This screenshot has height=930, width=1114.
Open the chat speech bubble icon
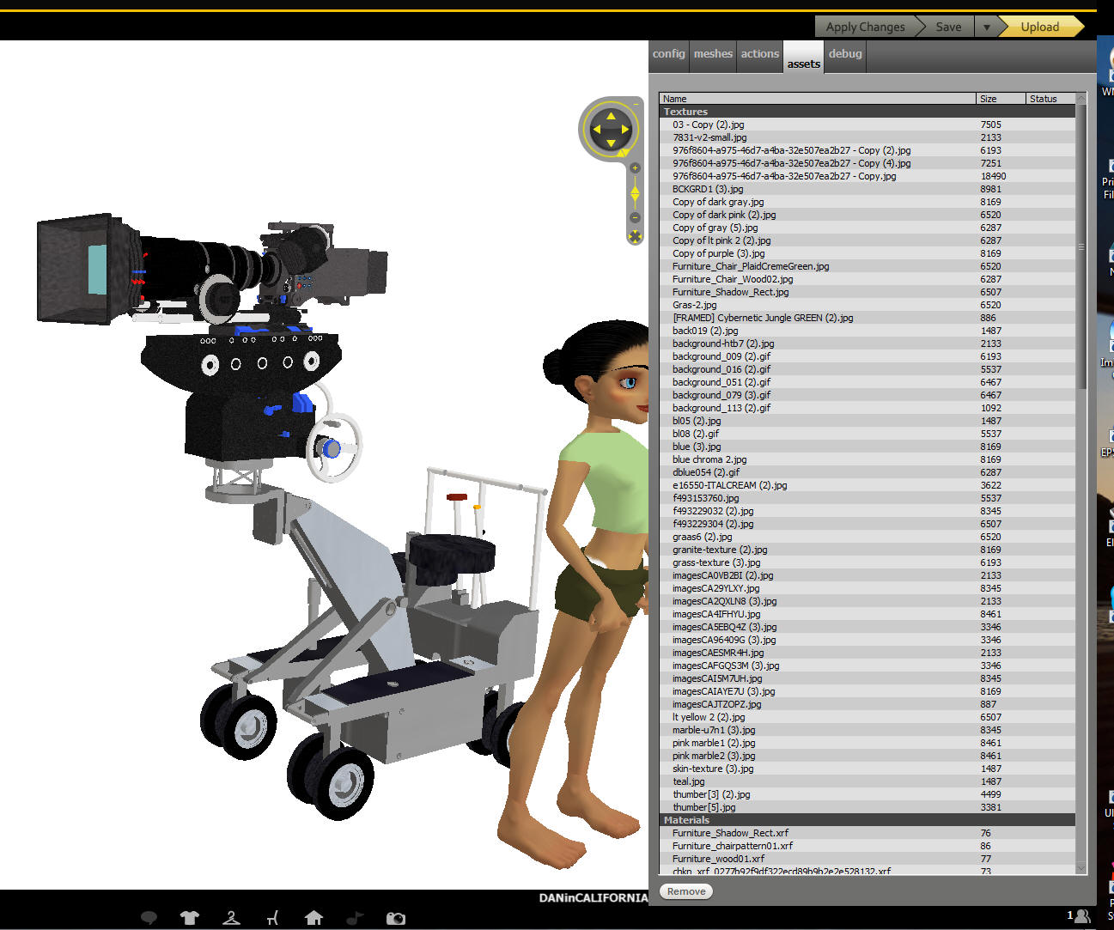pos(149,917)
